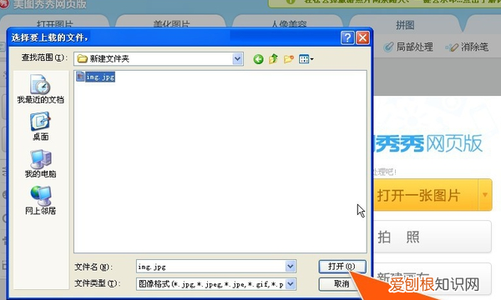Click the dialog help question-mark button
Viewport: 501px width, 300px height.
(347, 38)
